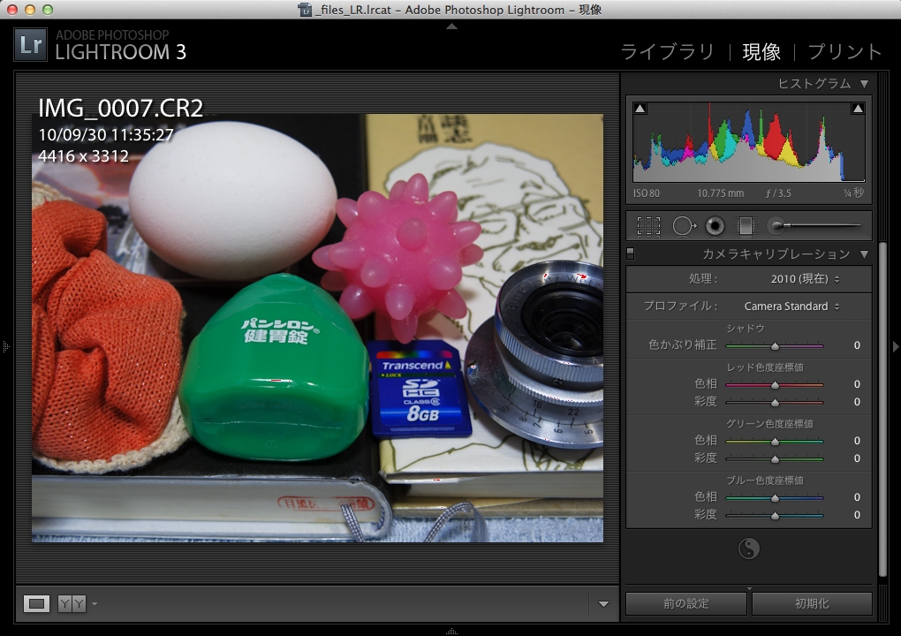901x636 pixels.
Task: Toggle shadow clipping indicator in histogram
Action: click(640, 109)
